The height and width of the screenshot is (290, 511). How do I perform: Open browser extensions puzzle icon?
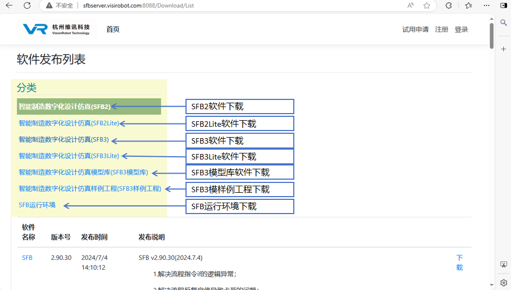pyautogui.click(x=449, y=5)
